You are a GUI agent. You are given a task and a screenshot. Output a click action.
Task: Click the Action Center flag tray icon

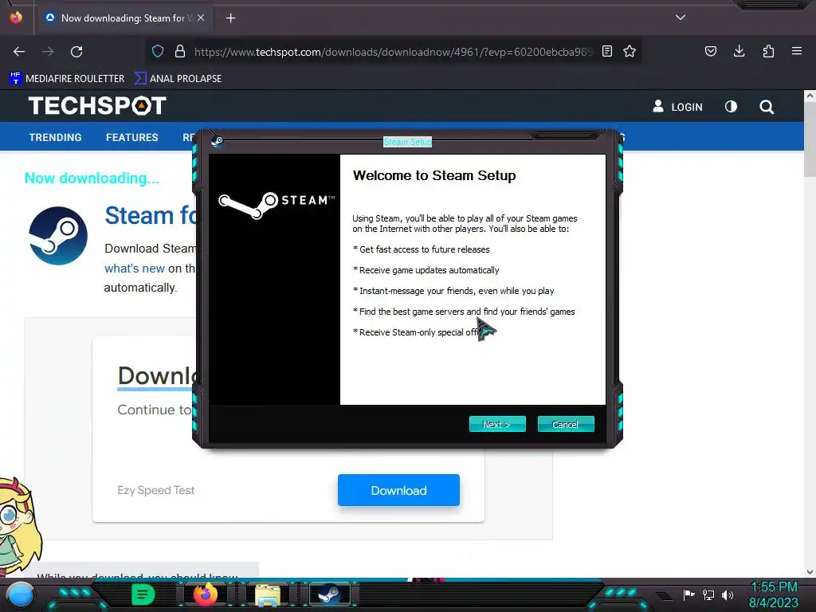tap(689, 594)
